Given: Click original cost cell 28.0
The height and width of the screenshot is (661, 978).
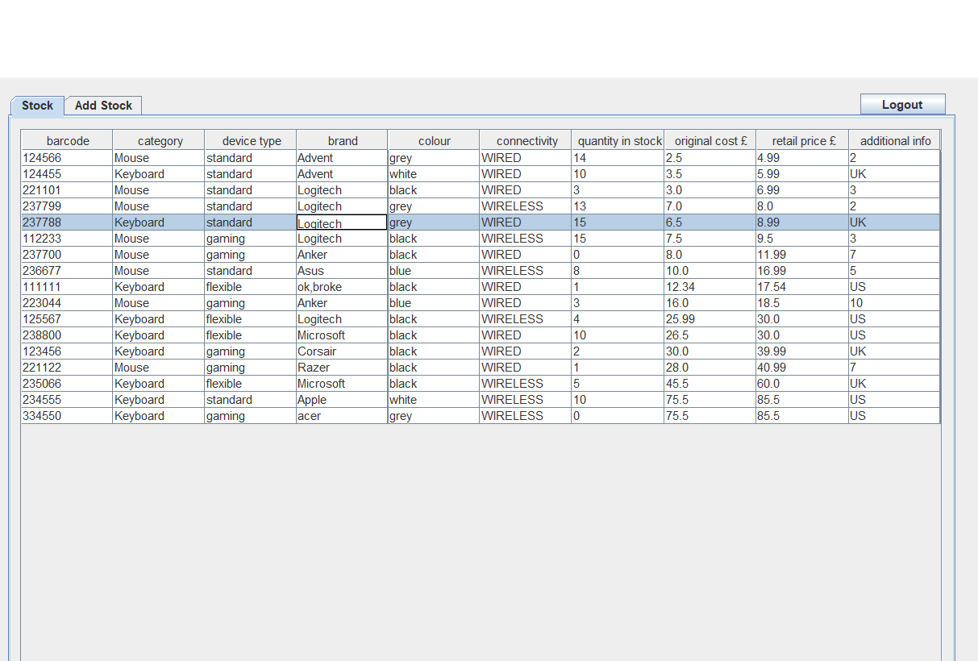Looking at the screenshot, I should click(710, 368).
